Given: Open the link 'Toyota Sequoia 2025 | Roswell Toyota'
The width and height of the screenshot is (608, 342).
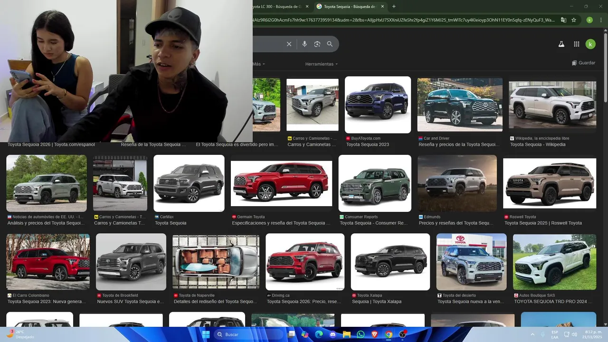Looking at the screenshot, I should click(543, 223).
